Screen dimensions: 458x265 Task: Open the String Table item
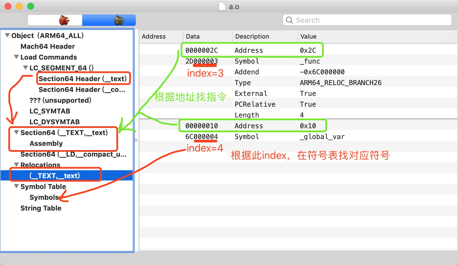coord(41,208)
